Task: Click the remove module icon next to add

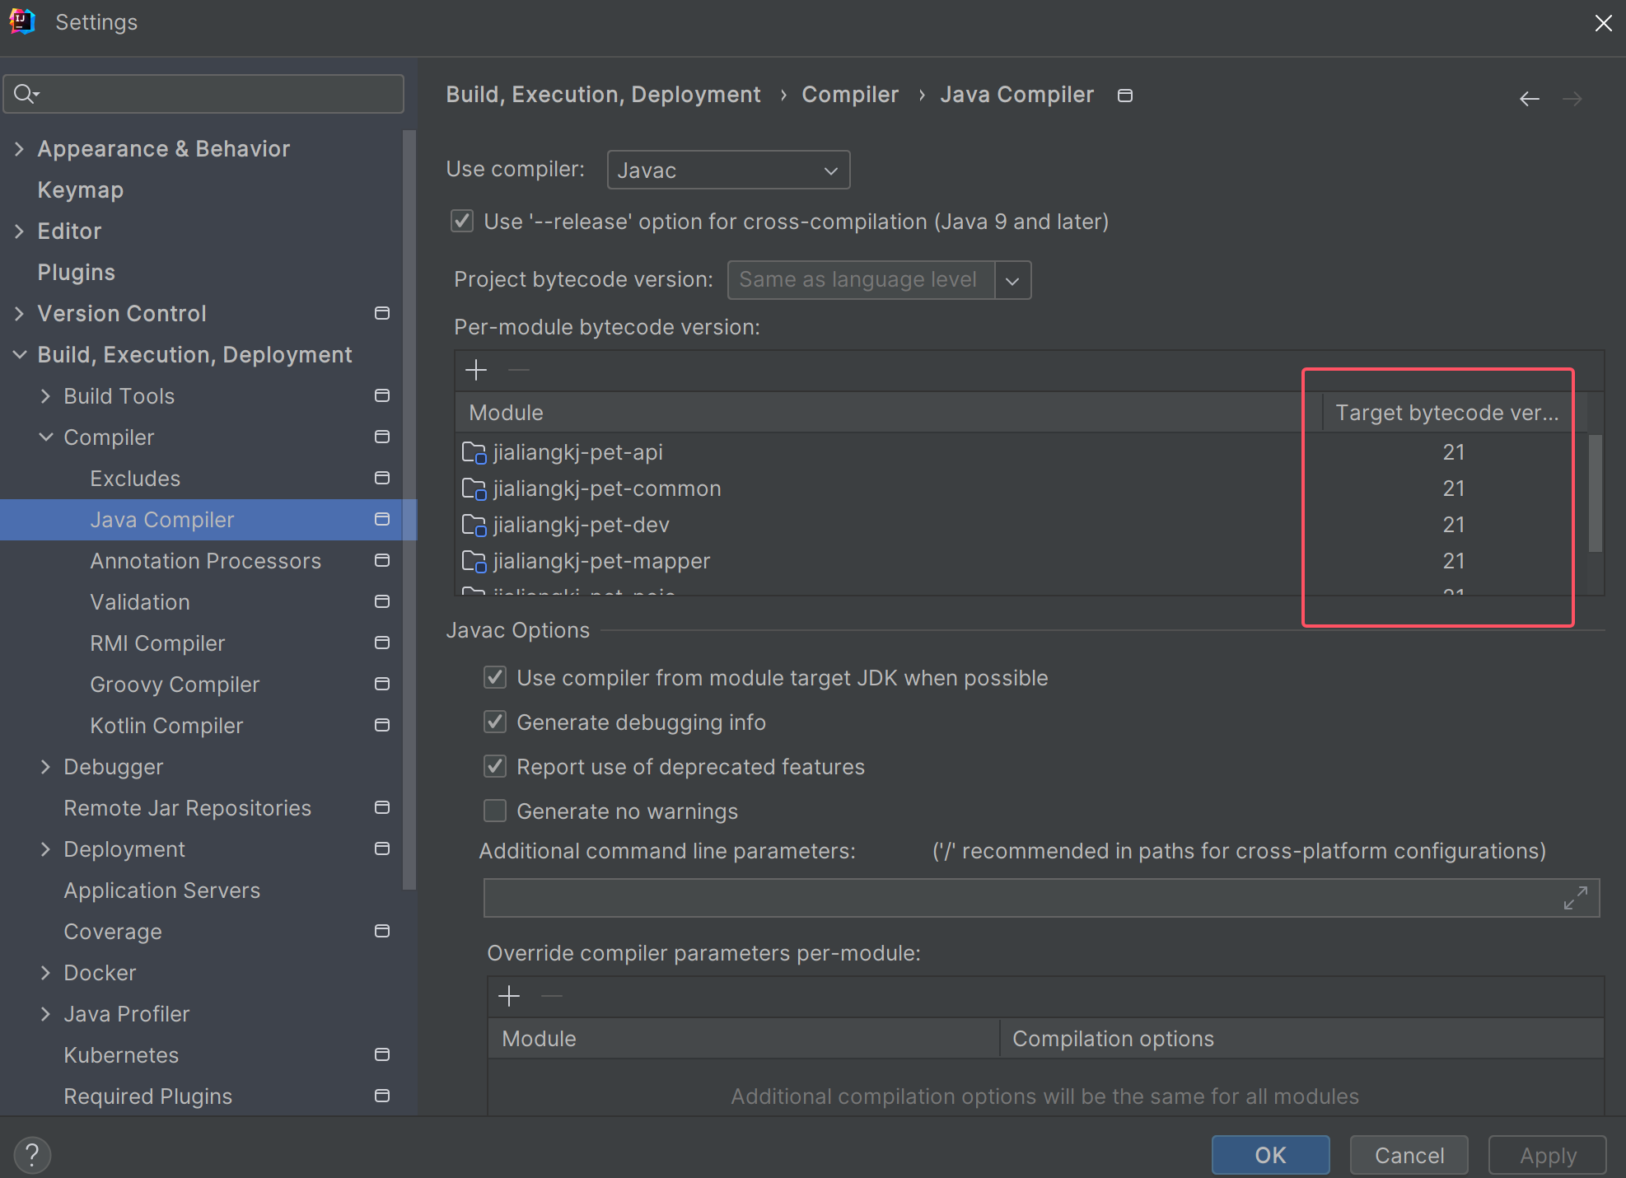Action: [x=519, y=370]
